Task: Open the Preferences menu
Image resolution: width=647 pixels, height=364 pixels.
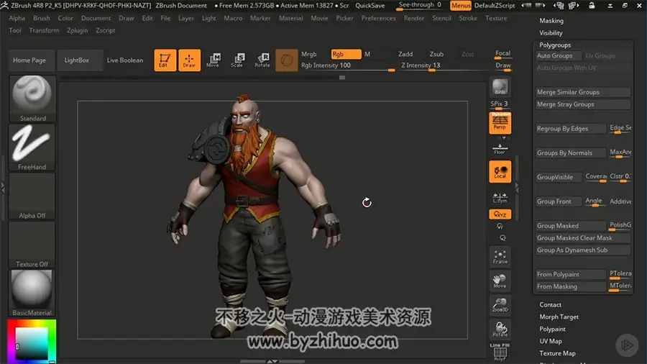Action: (x=378, y=18)
